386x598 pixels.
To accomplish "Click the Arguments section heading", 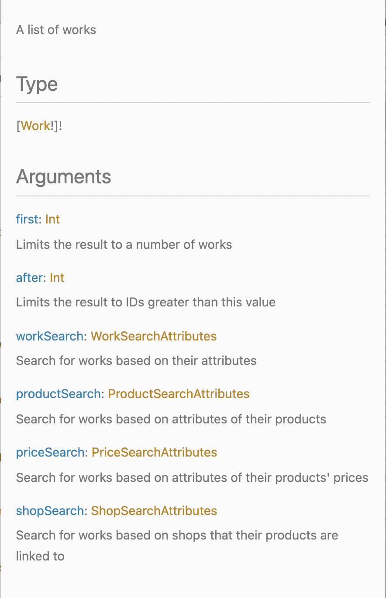I will pyautogui.click(x=63, y=177).
